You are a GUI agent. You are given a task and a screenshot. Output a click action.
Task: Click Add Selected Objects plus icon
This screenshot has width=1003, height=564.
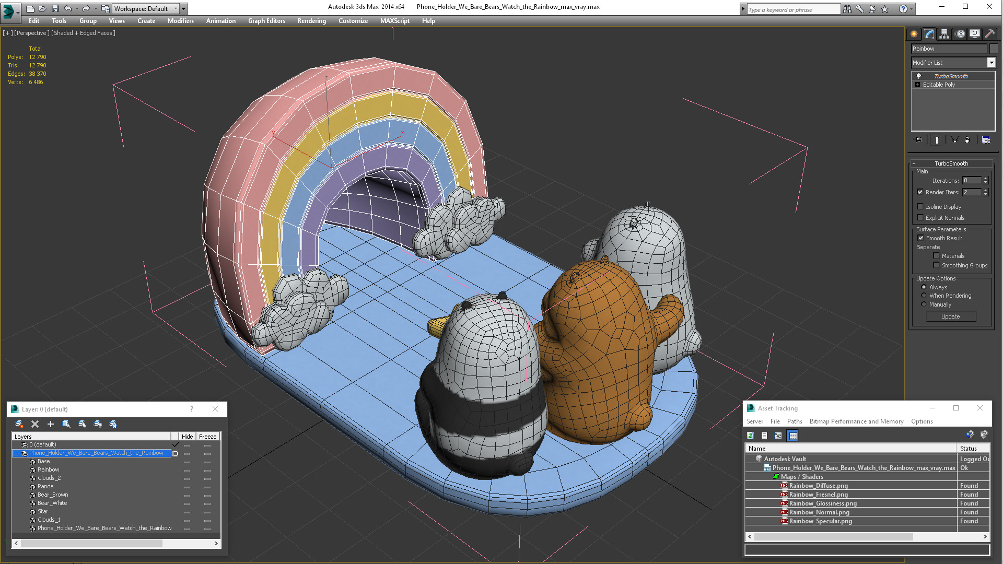(x=51, y=424)
